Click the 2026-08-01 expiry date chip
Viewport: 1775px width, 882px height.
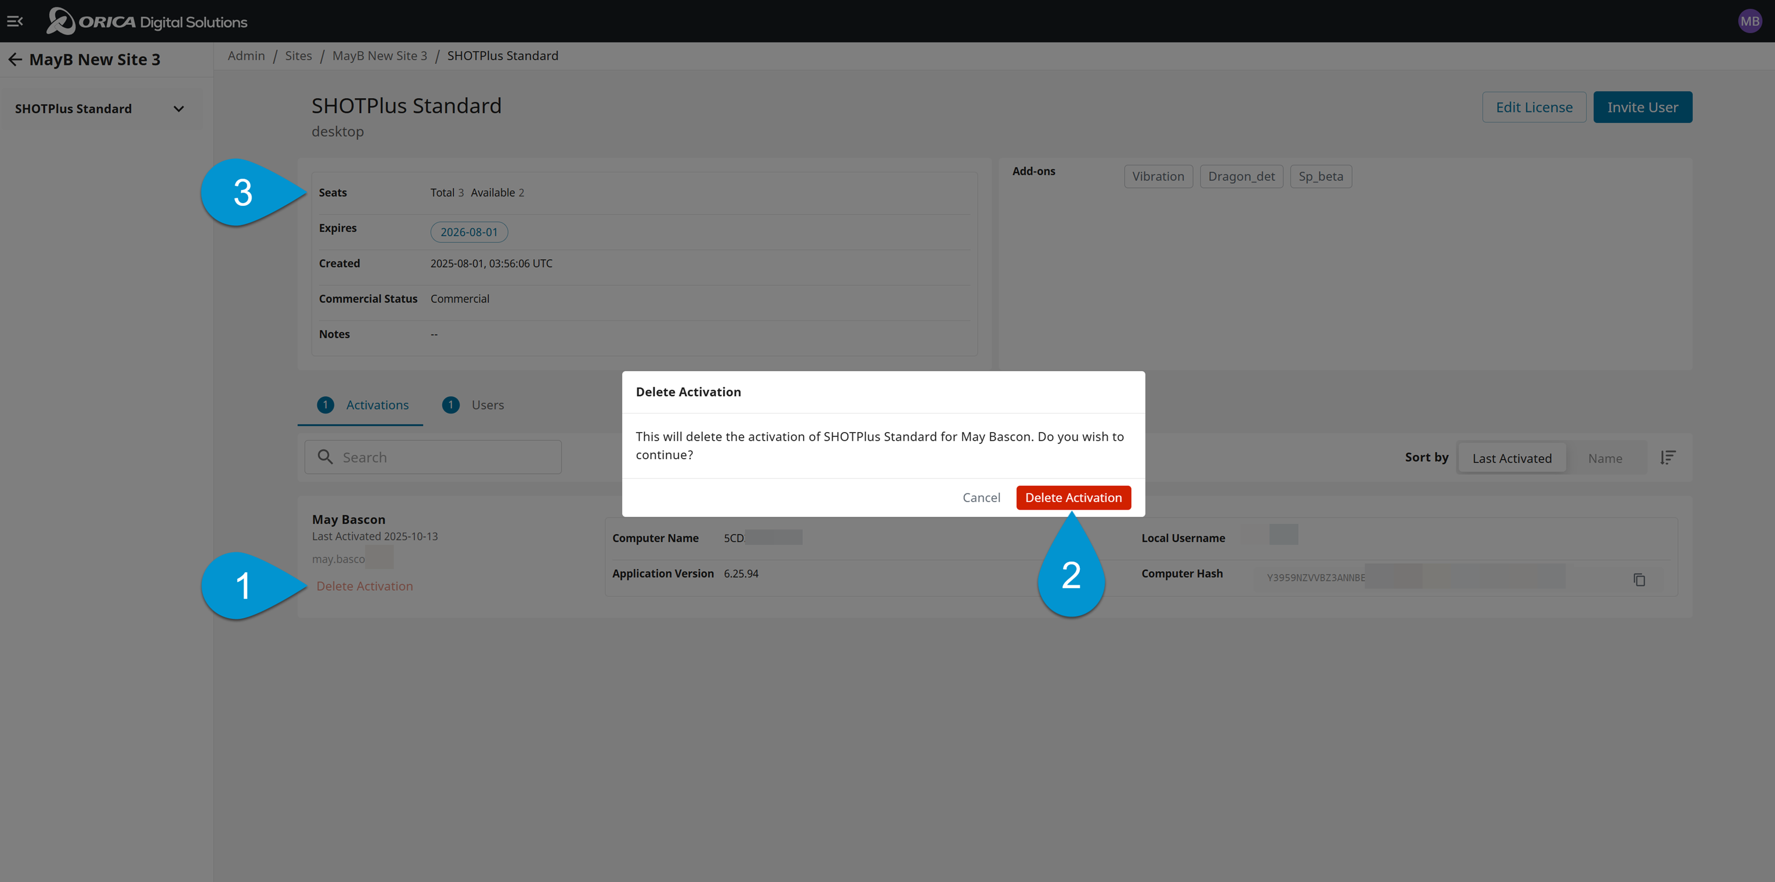click(x=469, y=232)
